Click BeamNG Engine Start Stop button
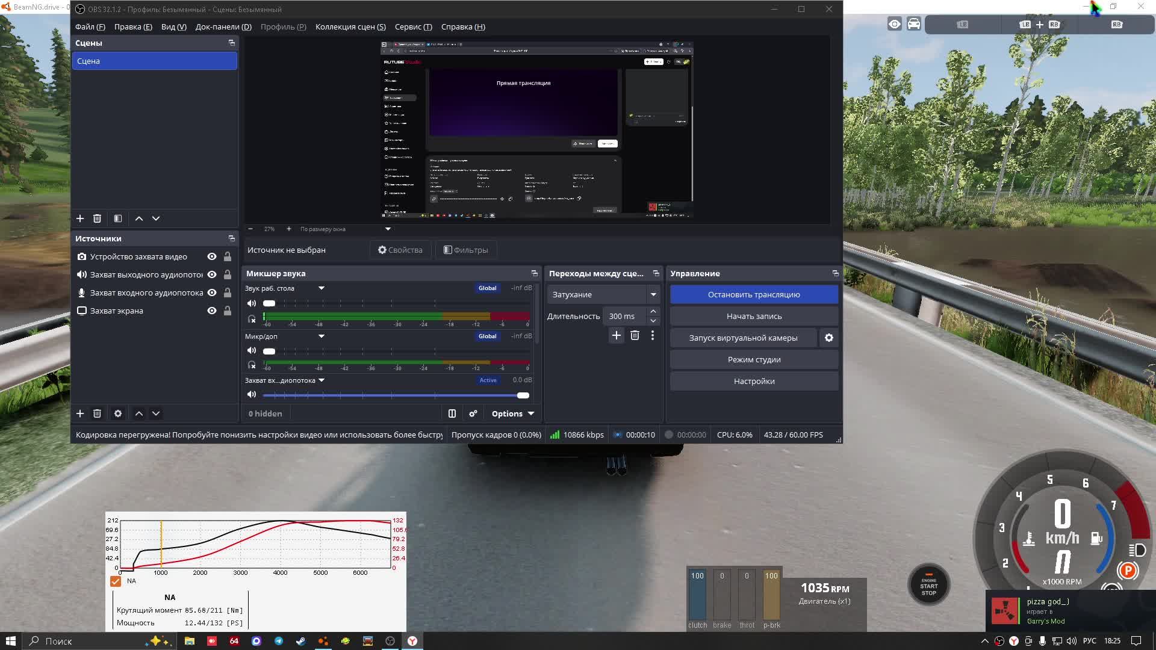 pos(929,584)
